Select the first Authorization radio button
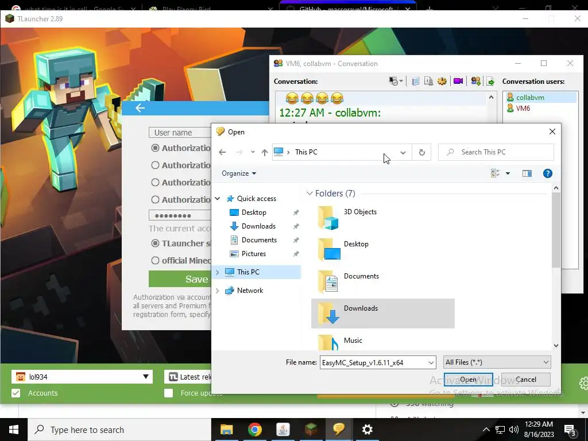This screenshot has width=588, height=441. click(155, 148)
